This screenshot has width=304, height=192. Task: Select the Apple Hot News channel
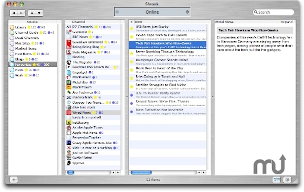click(93, 133)
